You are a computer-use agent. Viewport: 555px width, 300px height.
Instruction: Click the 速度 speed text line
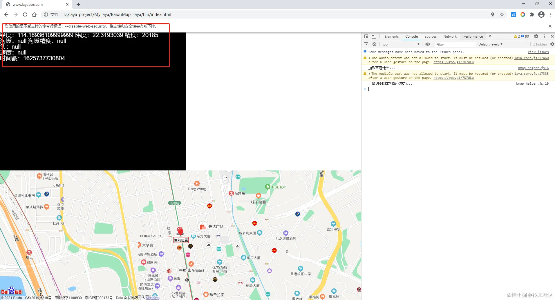pyautogui.click(x=13, y=52)
